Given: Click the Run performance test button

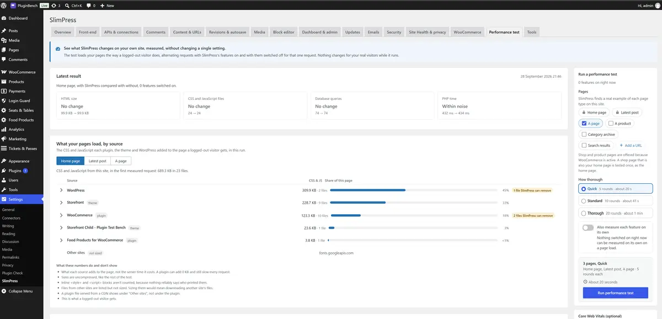Looking at the screenshot, I should 615,293.
